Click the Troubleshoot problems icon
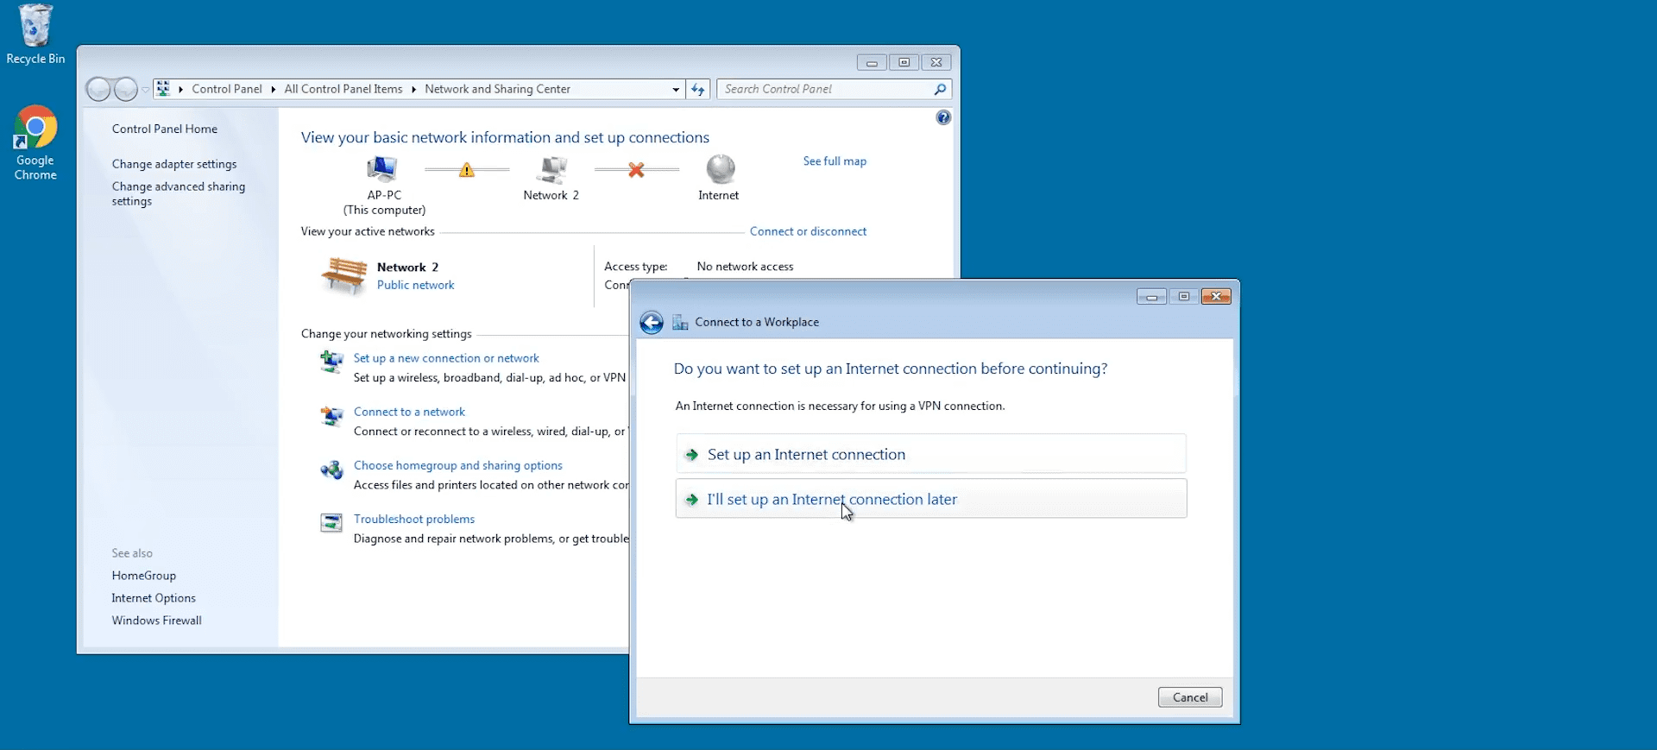Screen dimensions: 1657x750 click(x=331, y=523)
